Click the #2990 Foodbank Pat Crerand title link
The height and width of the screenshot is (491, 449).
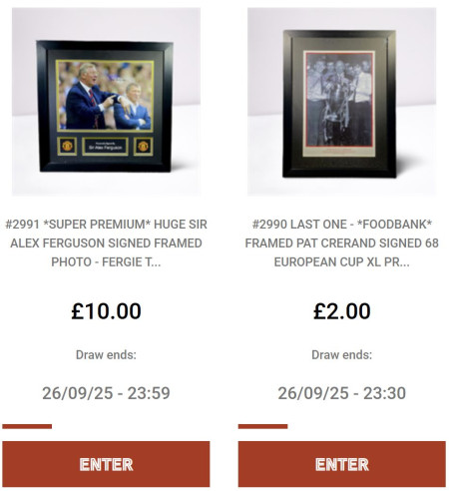341,244
